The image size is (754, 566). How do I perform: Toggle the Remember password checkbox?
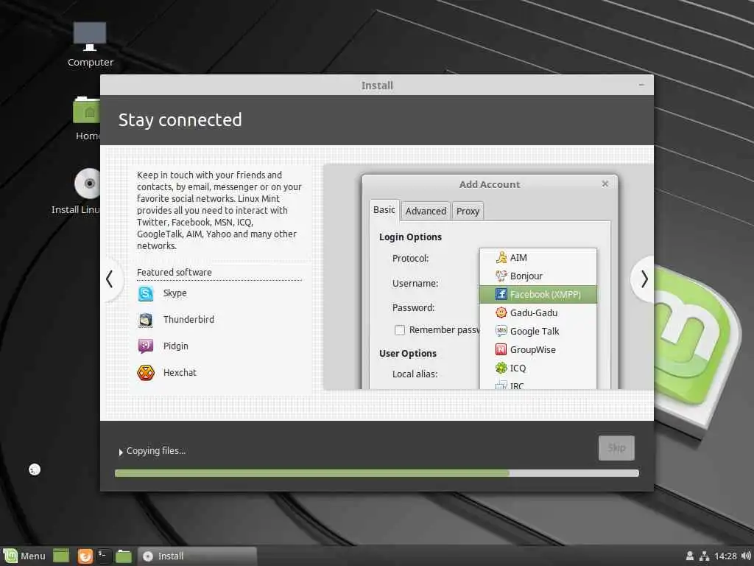(400, 330)
